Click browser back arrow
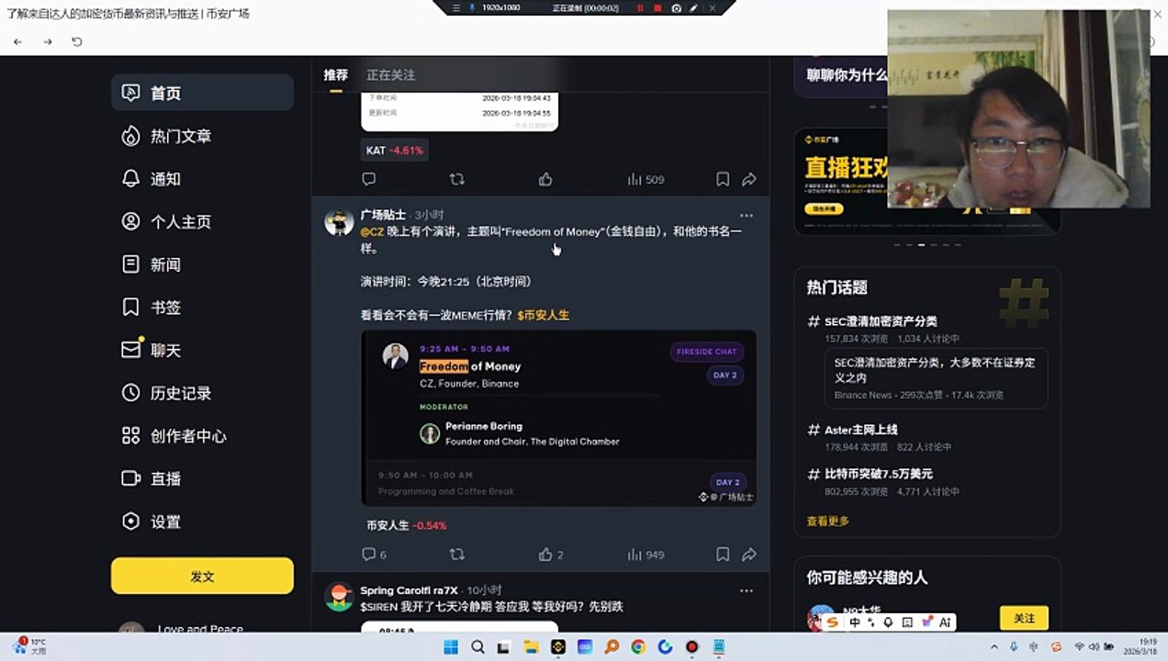The image size is (1168, 661). pos(17,42)
